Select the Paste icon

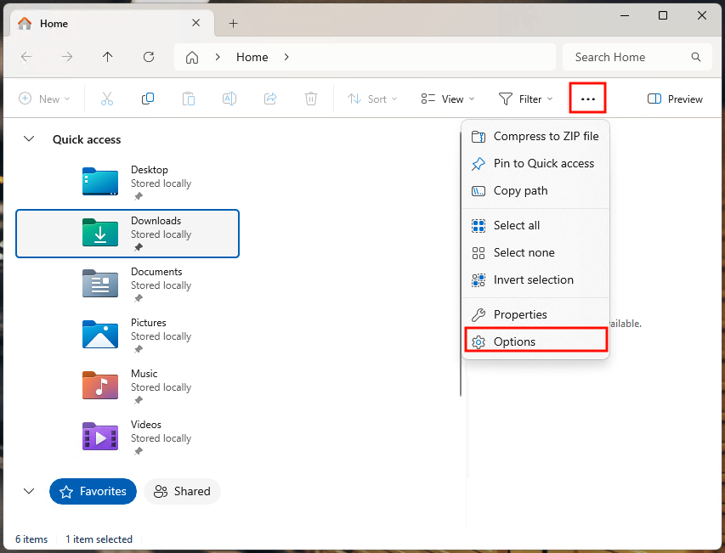coord(188,99)
